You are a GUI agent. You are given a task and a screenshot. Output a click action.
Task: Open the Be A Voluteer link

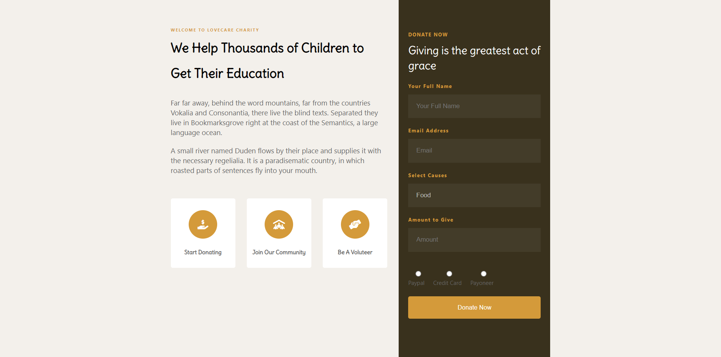click(x=355, y=252)
